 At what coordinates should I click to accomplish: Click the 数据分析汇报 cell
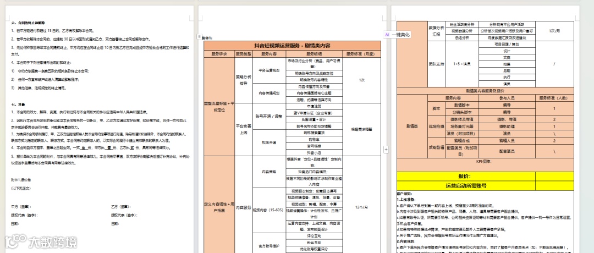tap(436, 31)
